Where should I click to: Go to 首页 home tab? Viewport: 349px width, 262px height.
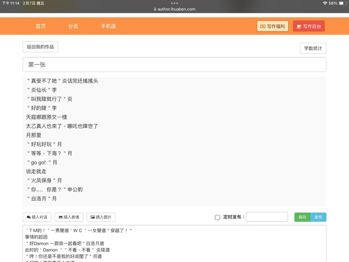click(x=41, y=26)
